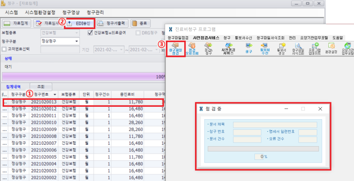Select row with 청구번호 2021020007

(x=83, y=143)
